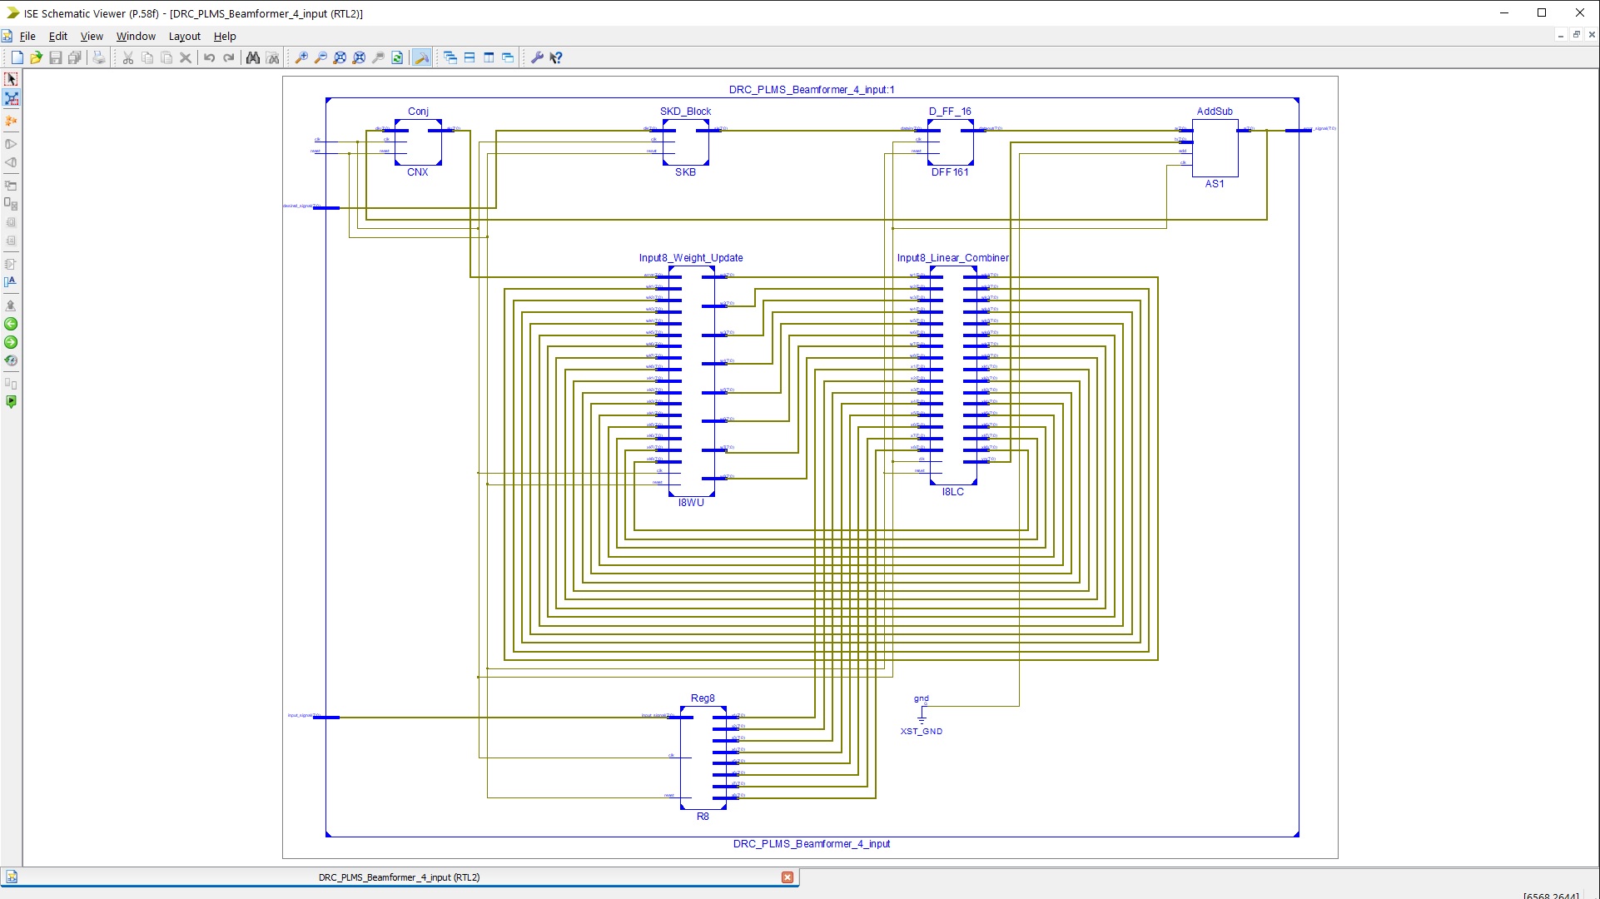Viewport: 1600px width, 899px height.
Task: Open the View menu
Action: [x=92, y=37]
